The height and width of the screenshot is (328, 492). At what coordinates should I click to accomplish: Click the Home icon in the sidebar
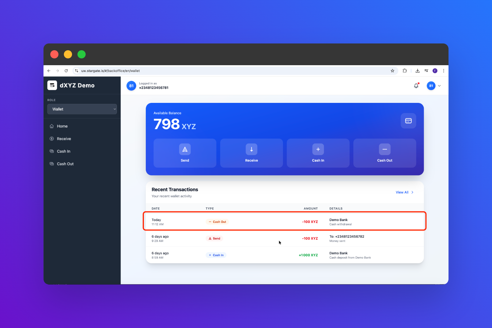click(52, 126)
